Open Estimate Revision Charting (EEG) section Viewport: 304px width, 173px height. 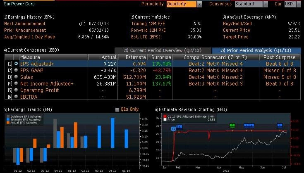point(191,109)
